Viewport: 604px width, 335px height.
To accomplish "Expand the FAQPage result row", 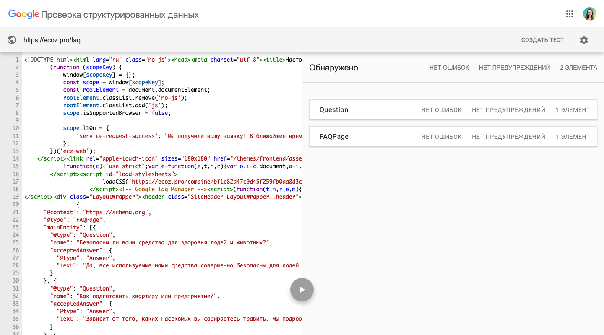I will 453,137.
